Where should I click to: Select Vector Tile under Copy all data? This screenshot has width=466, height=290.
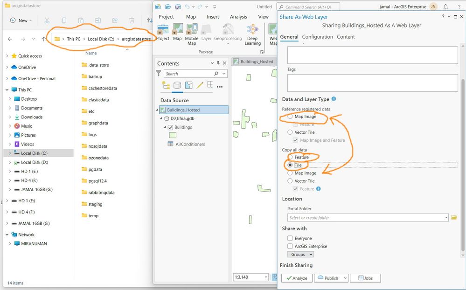[x=290, y=180]
